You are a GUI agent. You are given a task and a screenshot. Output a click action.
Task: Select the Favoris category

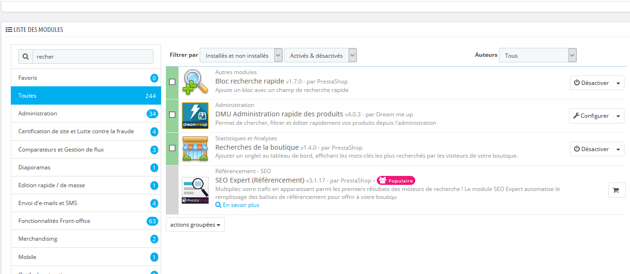click(x=86, y=78)
